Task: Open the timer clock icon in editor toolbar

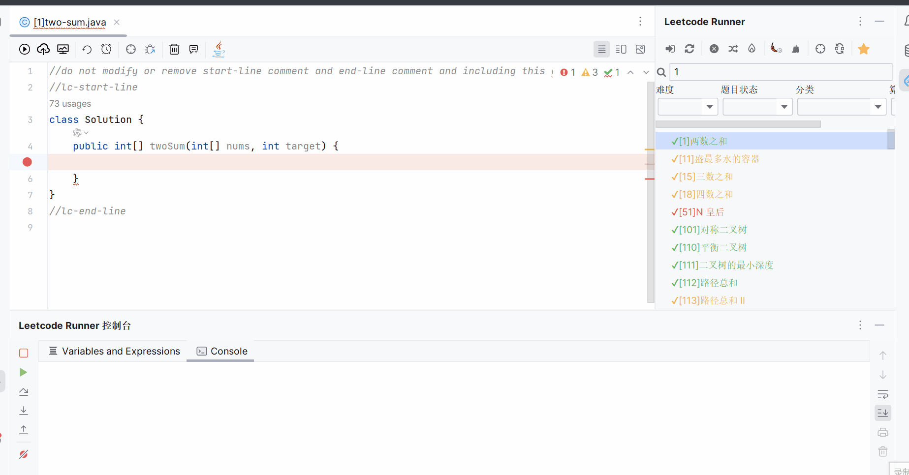Action: [106, 49]
